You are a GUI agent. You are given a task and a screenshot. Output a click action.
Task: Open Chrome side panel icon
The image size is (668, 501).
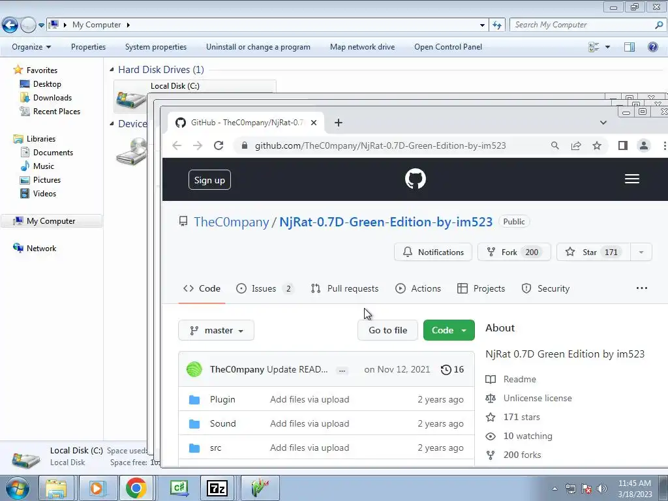tap(623, 145)
